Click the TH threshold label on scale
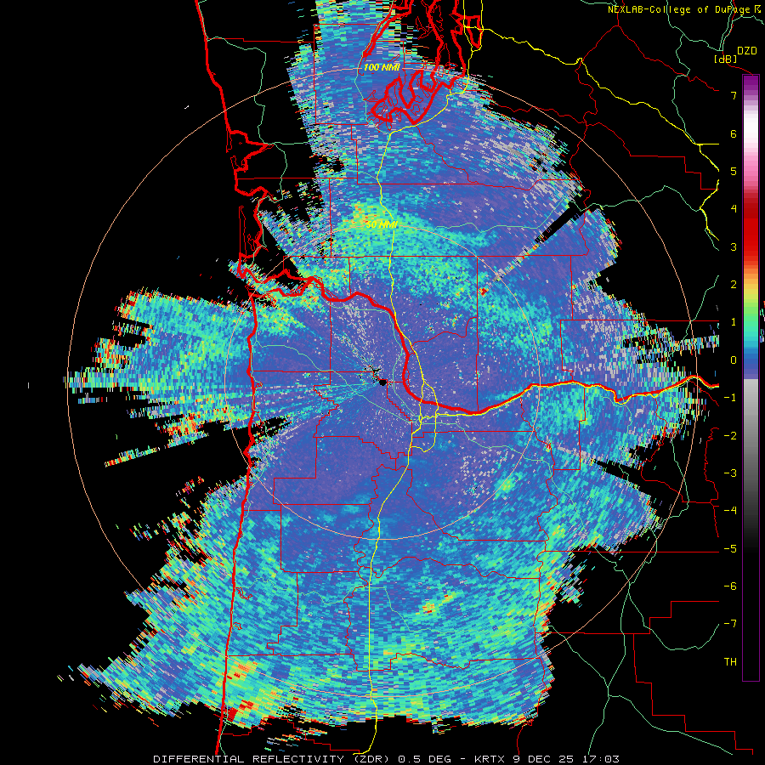765x765 pixels. point(730,662)
